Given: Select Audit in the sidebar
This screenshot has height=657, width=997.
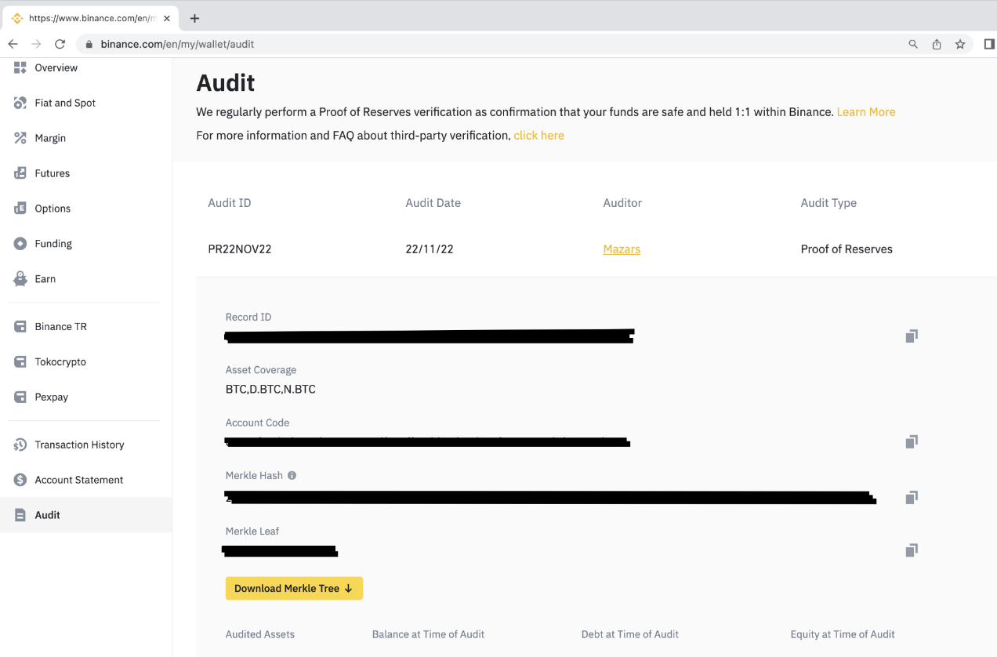Looking at the screenshot, I should click(x=86, y=515).
